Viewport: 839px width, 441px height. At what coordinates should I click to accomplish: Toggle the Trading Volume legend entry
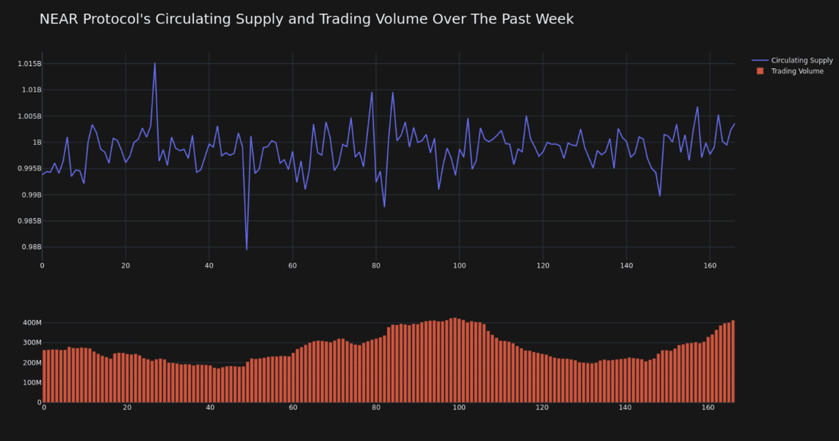tap(790, 71)
